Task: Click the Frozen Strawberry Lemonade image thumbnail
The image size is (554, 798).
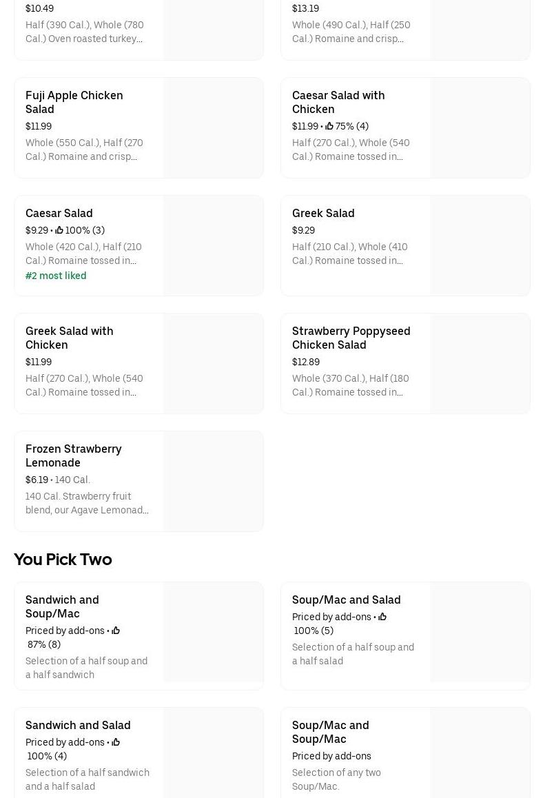Action: pyautogui.click(x=213, y=482)
